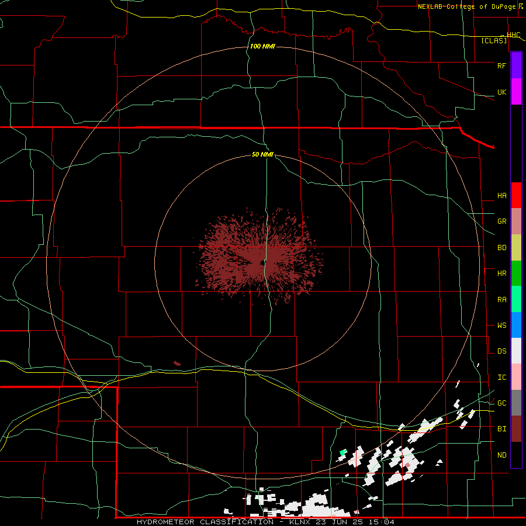Pick the DS white legend swatch

coord(516,351)
